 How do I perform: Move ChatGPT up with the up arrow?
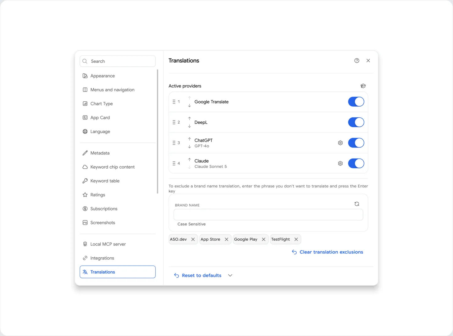[x=189, y=139]
